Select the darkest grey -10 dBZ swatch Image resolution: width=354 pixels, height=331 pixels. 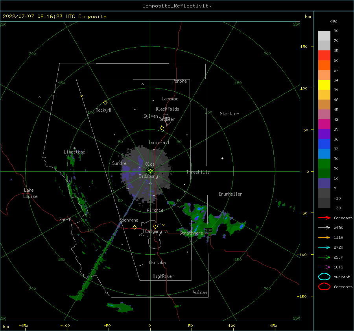click(x=324, y=203)
